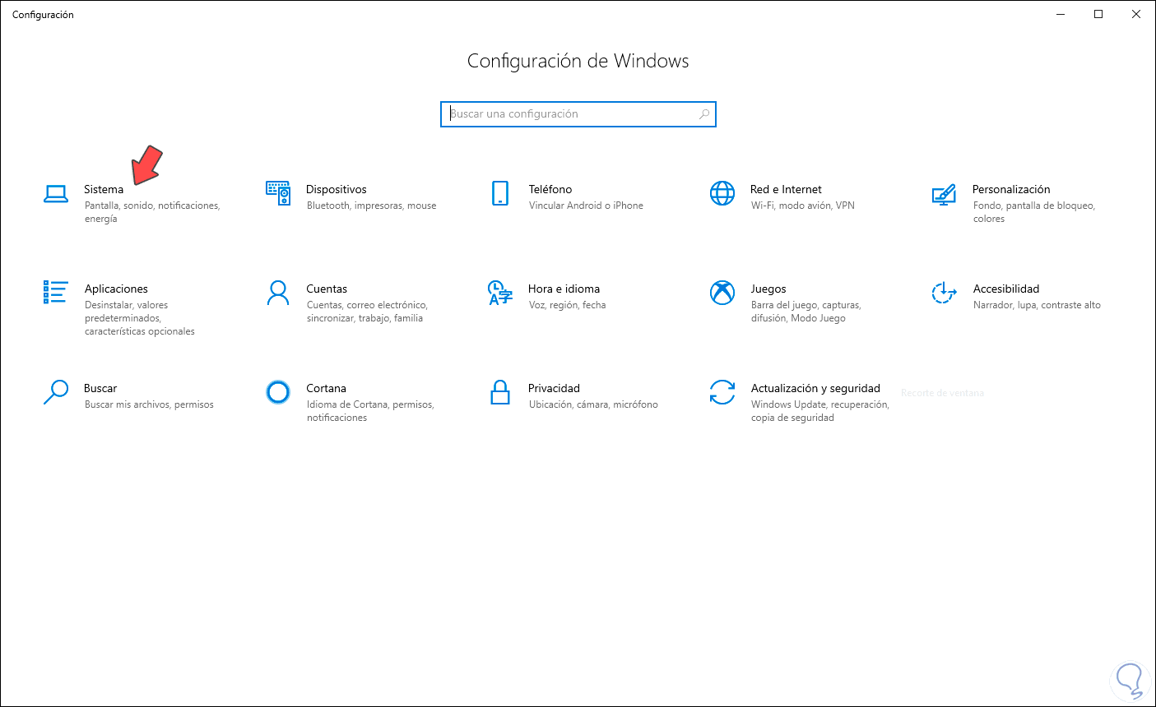Click 'Wi-Fi, modo avión, VPN' description
Screen dimensions: 1156x707
tap(802, 206)
